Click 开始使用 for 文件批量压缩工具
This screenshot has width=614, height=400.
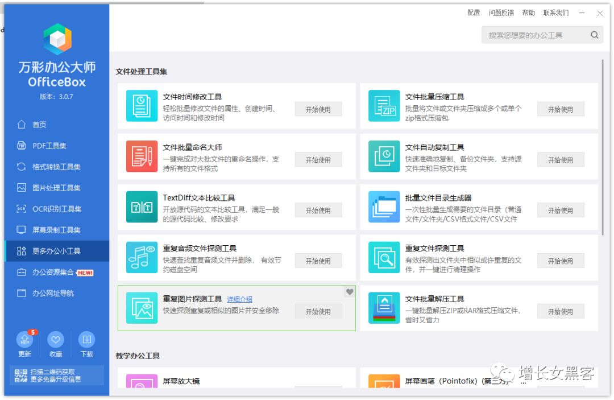coord(561,109)
